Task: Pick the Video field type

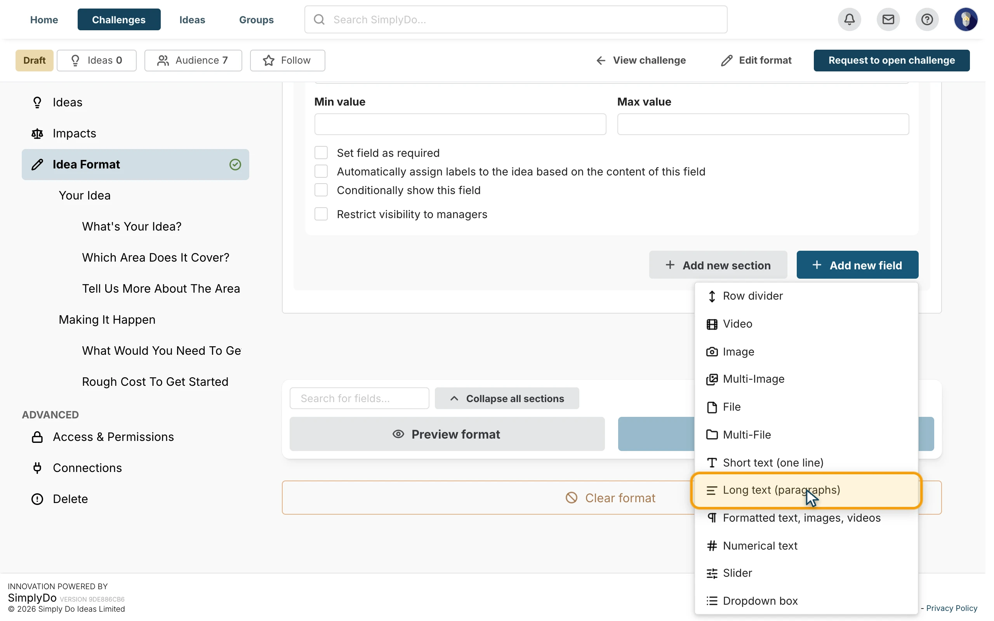Action: (x=806, y=324)
